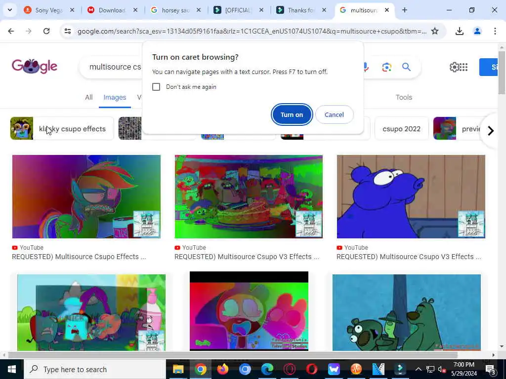Open the green food table image result
The image size is (506, 379).
click(249, 196)
